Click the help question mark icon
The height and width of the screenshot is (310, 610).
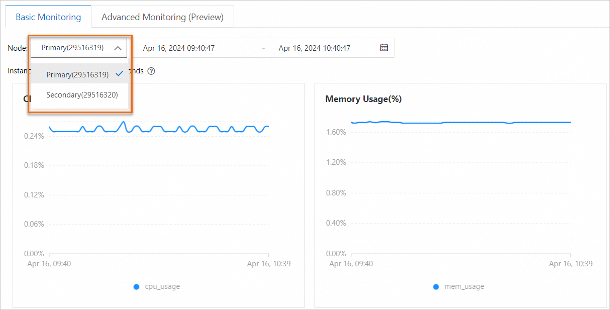[150, 71]
